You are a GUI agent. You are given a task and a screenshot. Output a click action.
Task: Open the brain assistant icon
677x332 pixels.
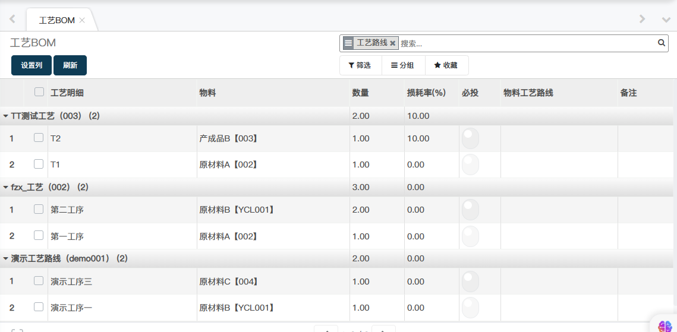click(x=665, y=325)
